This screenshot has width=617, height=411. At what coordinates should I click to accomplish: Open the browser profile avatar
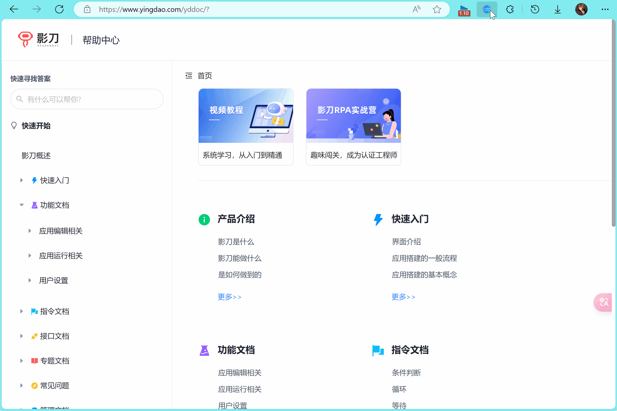click(x=581, y=10)
